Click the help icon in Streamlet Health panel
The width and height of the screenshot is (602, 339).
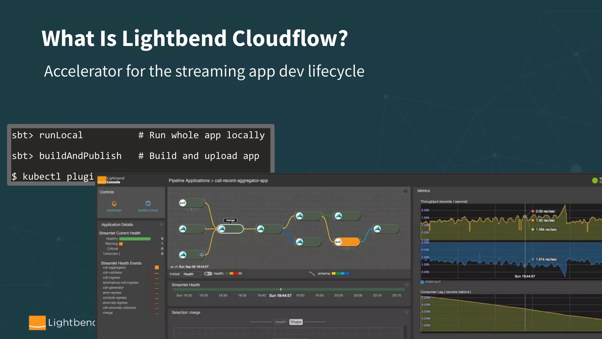click(407, 285)
